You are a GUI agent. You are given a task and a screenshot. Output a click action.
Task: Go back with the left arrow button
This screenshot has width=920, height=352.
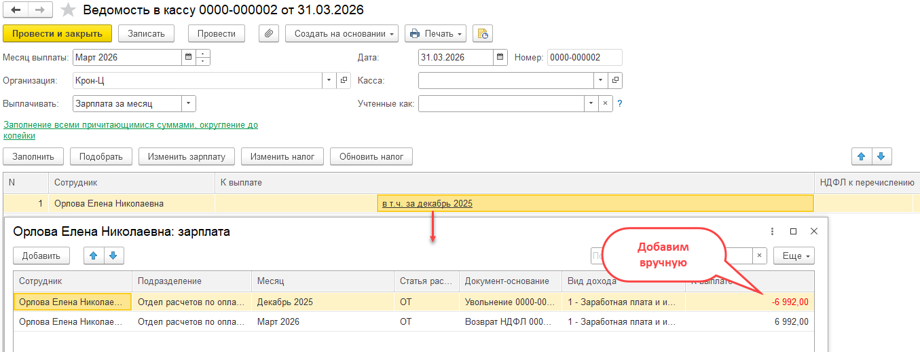(16, 10)
